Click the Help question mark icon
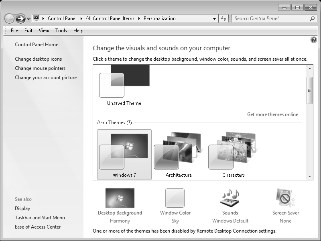This screenshot has height=241, width=321. 314,40
